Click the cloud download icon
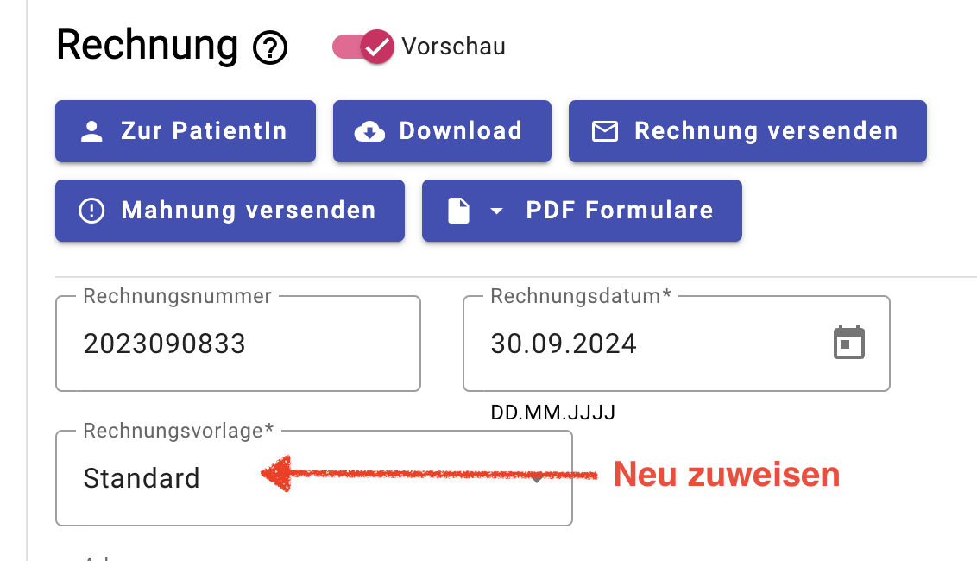 pyautogui.click(x=369, y=131)
